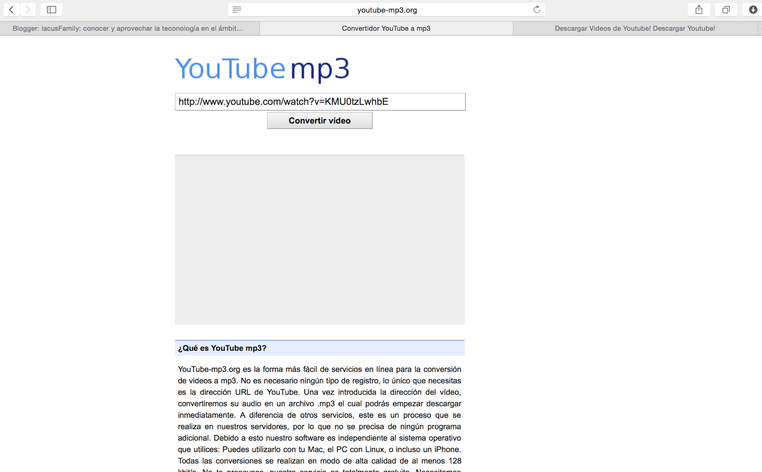Select the Convertidor YouTube a mp3 tab
Image resolution: width=762 pixels, height=472 pixels.
[386, 29]
